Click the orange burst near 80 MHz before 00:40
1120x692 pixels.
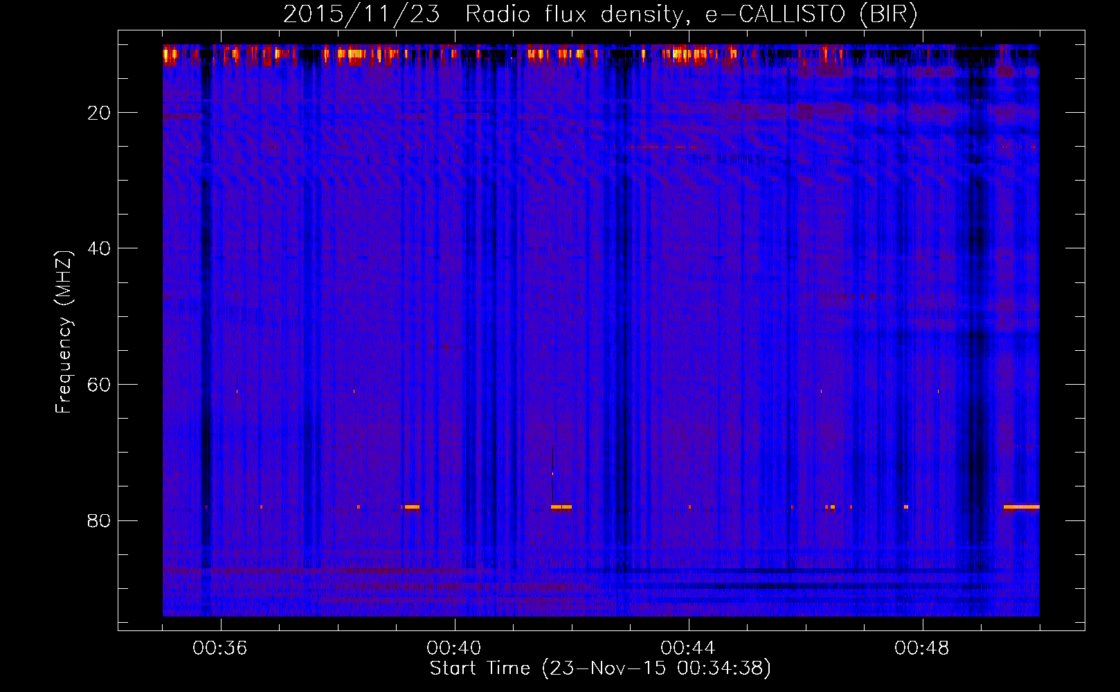click(412, 507)
